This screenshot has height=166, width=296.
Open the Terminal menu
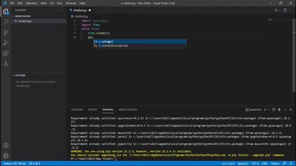pos(71,3)
